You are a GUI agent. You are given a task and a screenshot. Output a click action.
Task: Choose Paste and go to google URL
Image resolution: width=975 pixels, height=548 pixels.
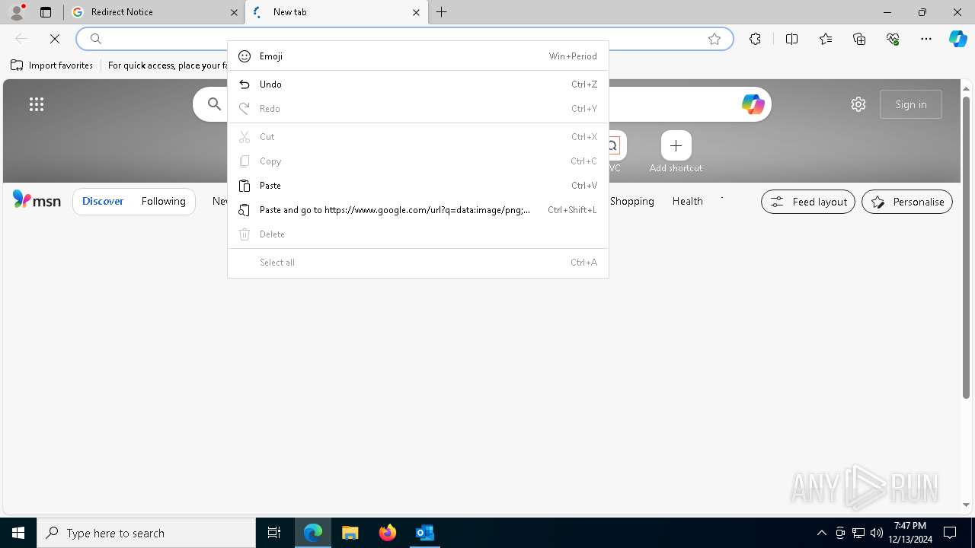418,210
